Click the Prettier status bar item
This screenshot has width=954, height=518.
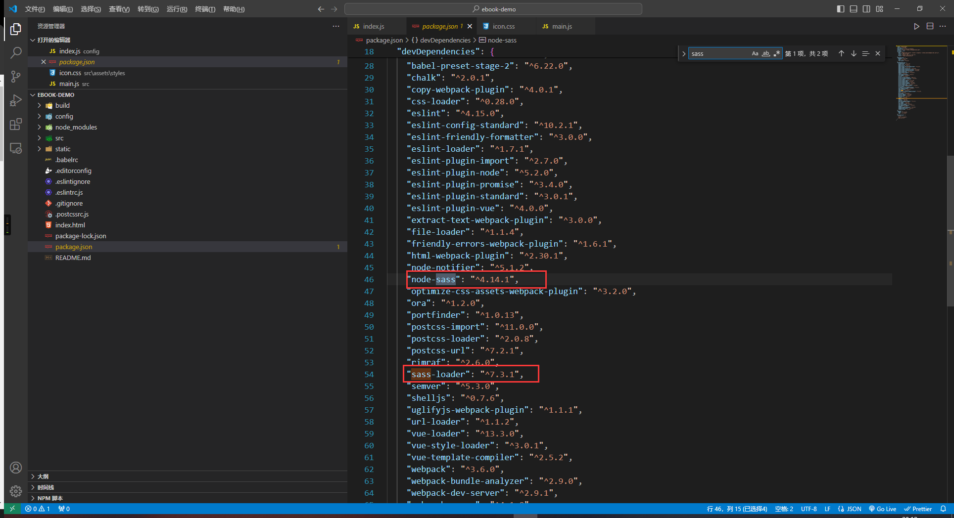(x=918, y=509)
